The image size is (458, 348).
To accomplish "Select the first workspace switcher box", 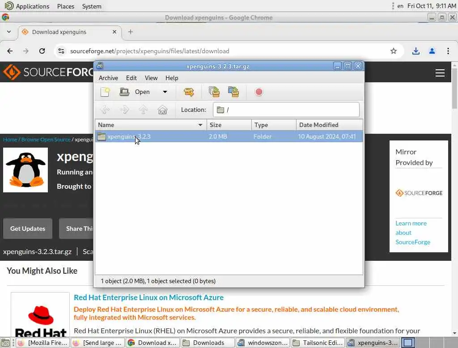I will (x=408, y=343).
